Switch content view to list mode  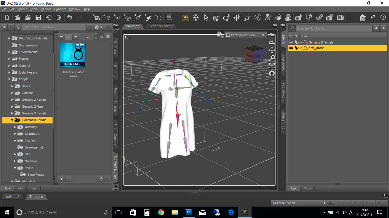tap(108, 37)
